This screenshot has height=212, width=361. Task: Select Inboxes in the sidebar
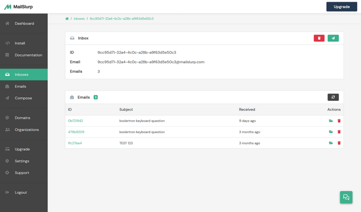24,74
